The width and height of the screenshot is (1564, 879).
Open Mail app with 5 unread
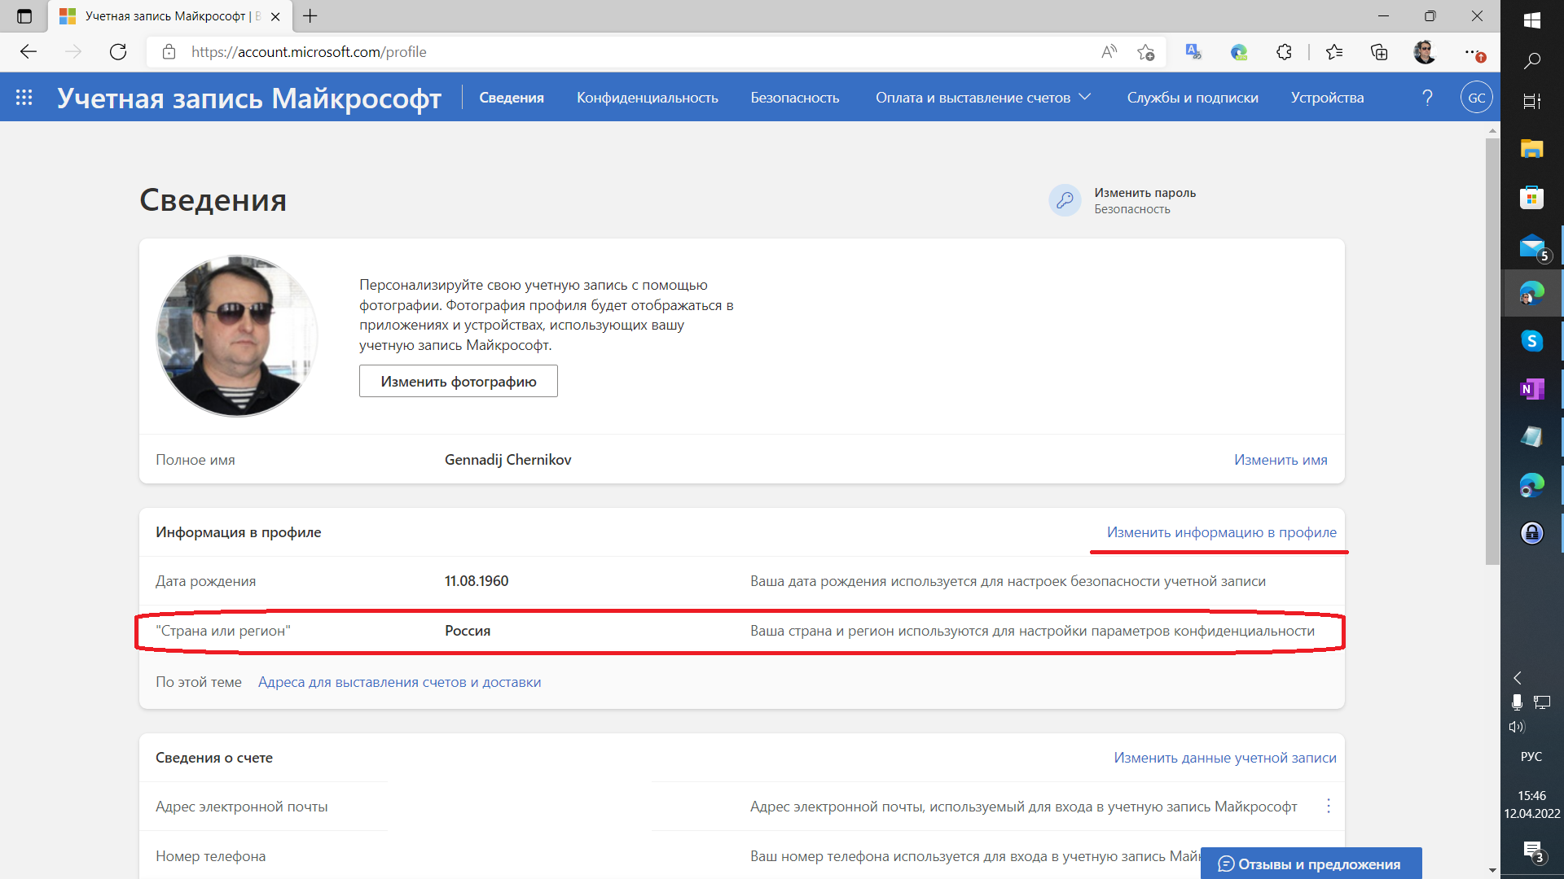1531,245
